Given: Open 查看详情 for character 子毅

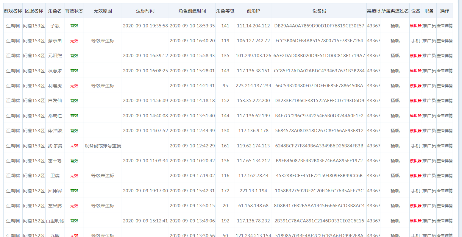Looking at the screenshot, I should point(444,26).
